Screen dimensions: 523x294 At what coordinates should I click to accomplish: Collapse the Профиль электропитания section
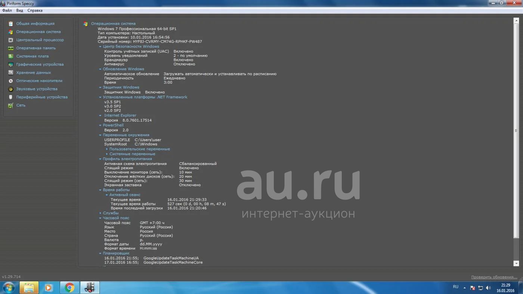(100, 159)
